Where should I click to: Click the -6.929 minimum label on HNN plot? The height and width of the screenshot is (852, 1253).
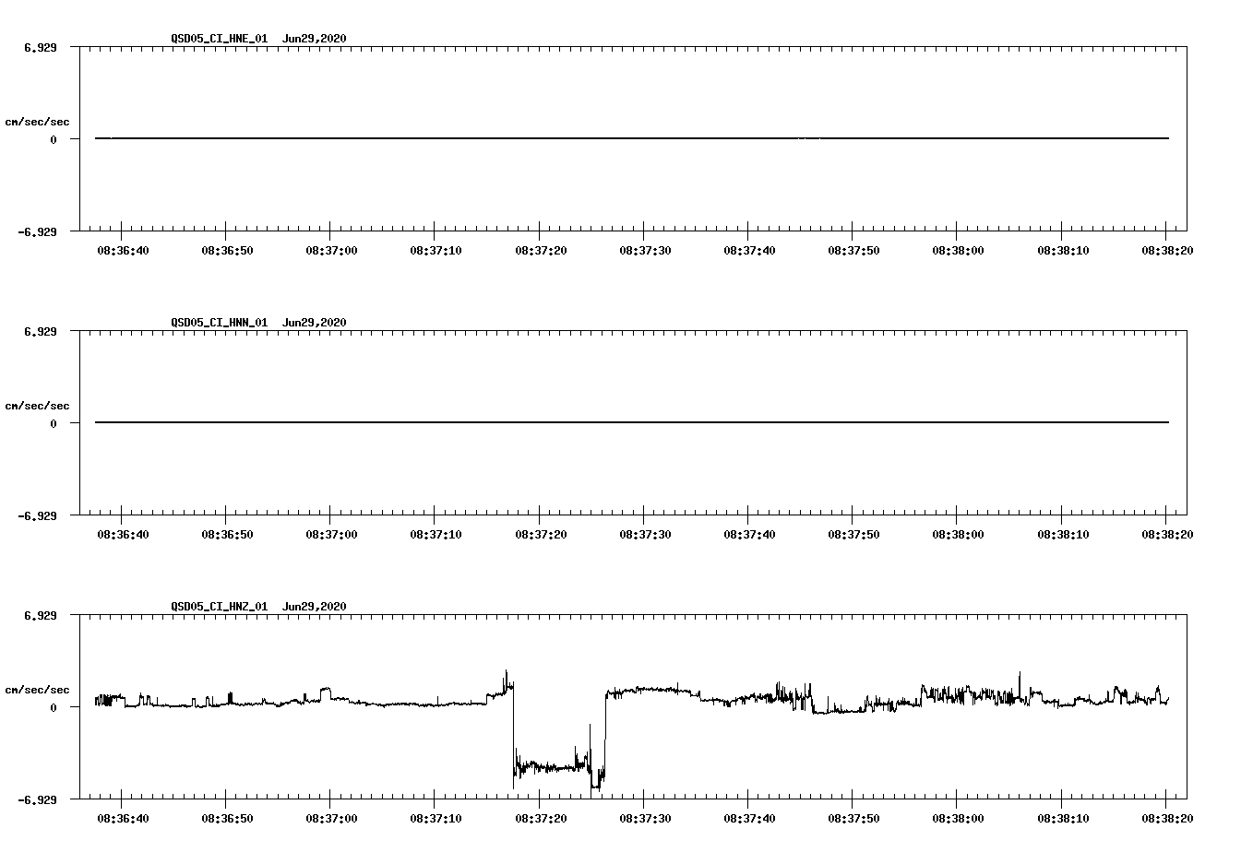pos(37,515)
